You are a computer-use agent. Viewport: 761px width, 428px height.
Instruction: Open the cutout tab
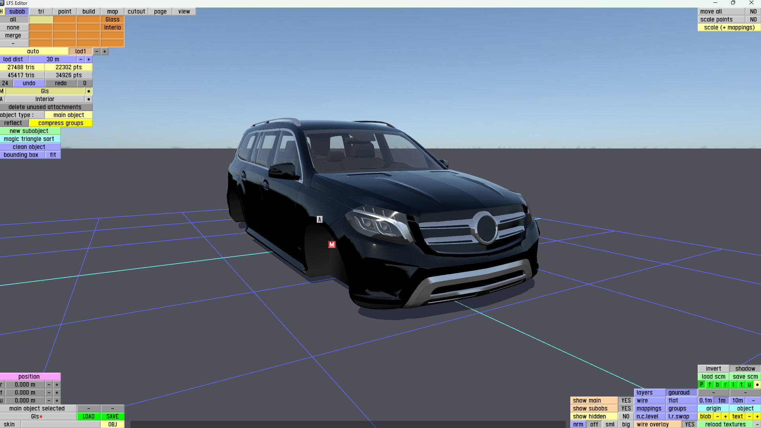point(137,12)
